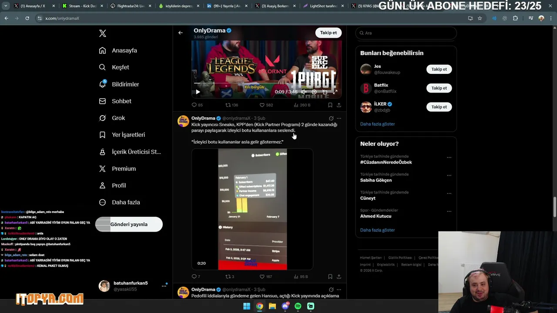Screen dimensions: 557x313
Task: Seek on the first video's progress bar
Action: click(266, 83)
